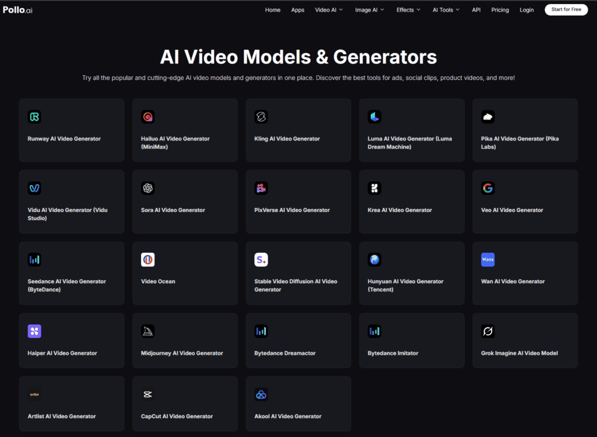The width and height of the screenshot is (597, 437).
Task: Click the PixVerse camera logo icon
Action: click(x=261, y=188)
